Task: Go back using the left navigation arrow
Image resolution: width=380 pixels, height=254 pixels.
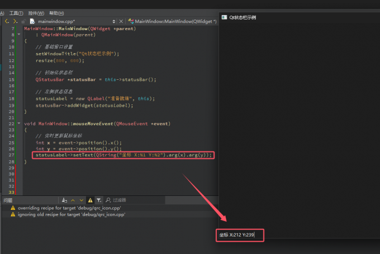Action: (6, 21)
